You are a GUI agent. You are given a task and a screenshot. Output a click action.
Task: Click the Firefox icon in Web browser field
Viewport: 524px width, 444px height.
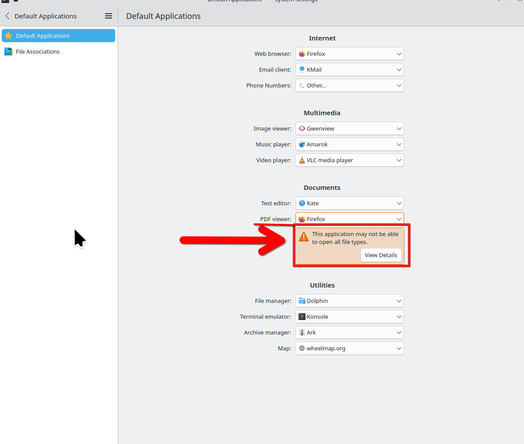click(302, 54)
